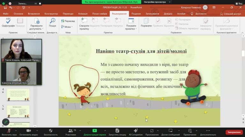Click the green annotation pencil button

(5, 122)
